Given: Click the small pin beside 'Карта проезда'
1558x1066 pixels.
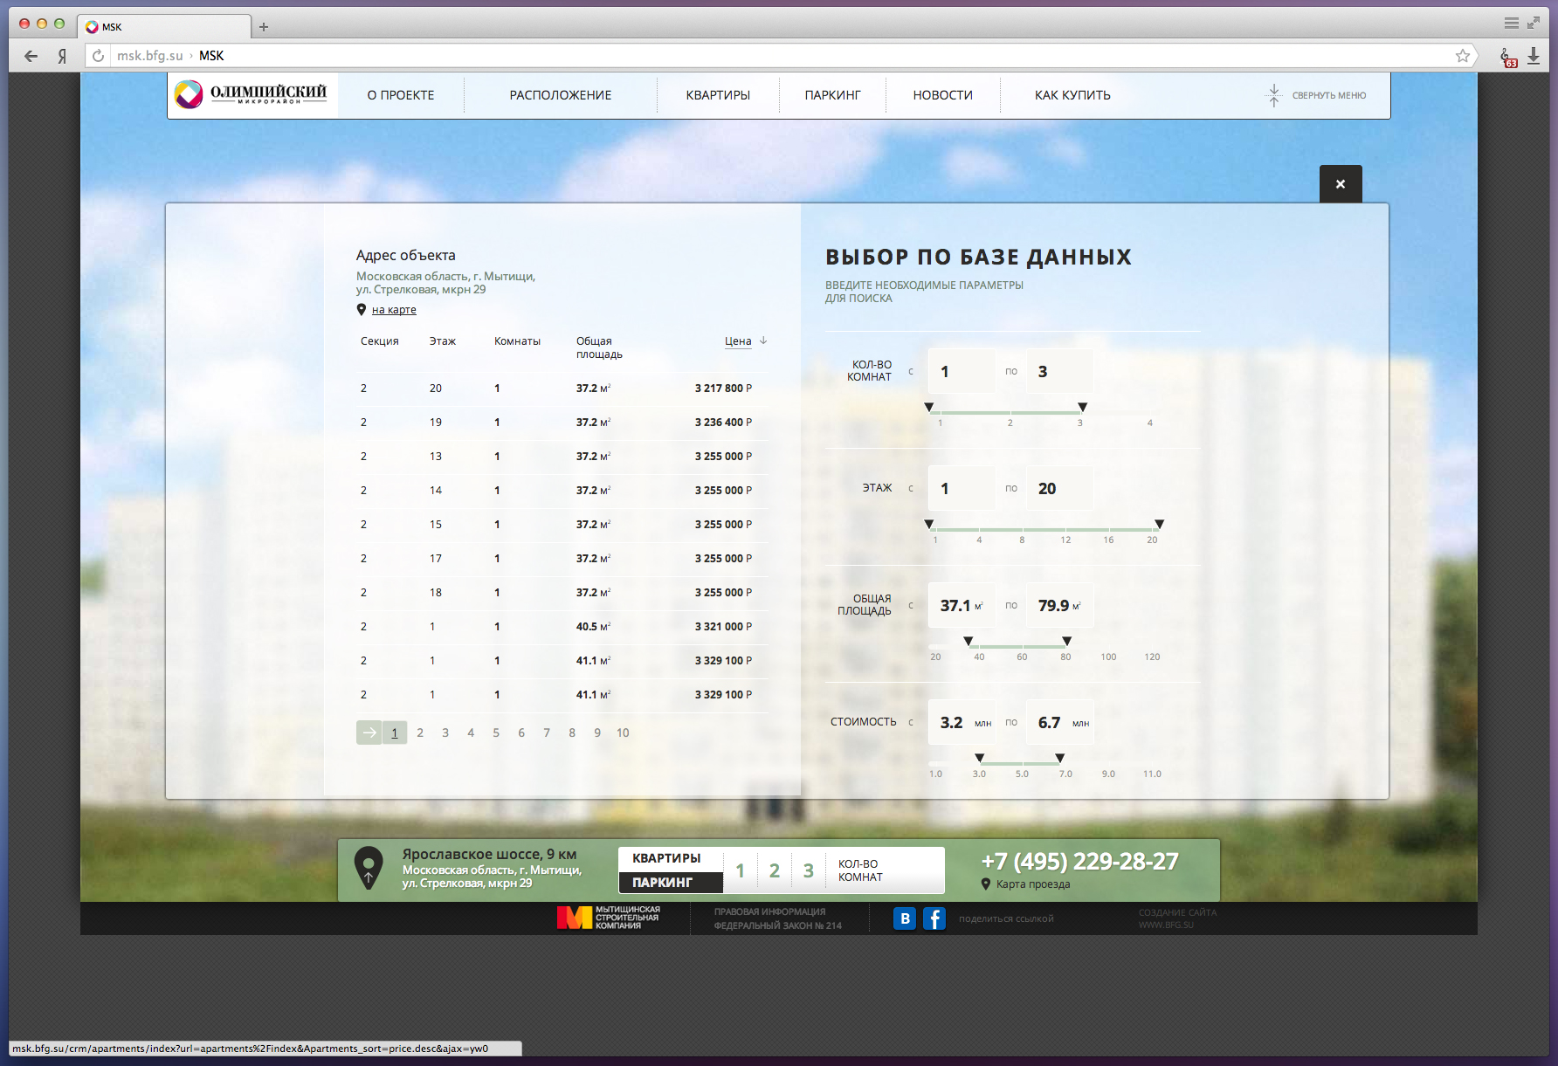Looking at the screenshot, I should pos(986,884).
